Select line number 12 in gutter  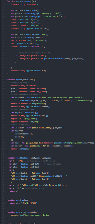(3, 34)
